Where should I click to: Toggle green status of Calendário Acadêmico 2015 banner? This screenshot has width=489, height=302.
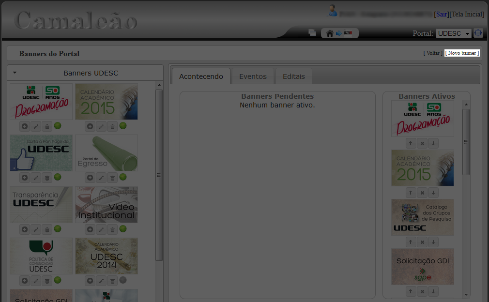pos(123,126)
